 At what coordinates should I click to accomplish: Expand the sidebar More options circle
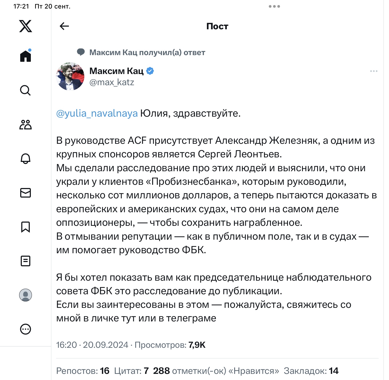click(x=26, y=329)
